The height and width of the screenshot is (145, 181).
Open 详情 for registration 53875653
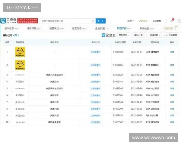pos(172,115)
